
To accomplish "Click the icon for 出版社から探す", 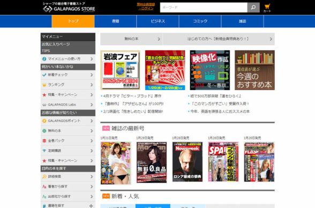I will click(44, 197).
